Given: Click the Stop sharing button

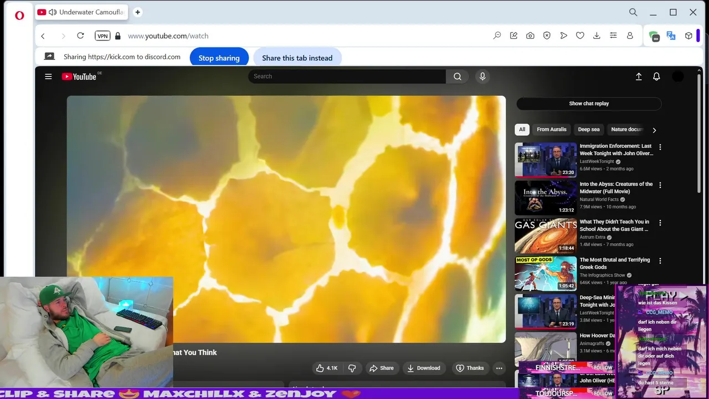Looking at the screenshot, I should pos(219,58).
